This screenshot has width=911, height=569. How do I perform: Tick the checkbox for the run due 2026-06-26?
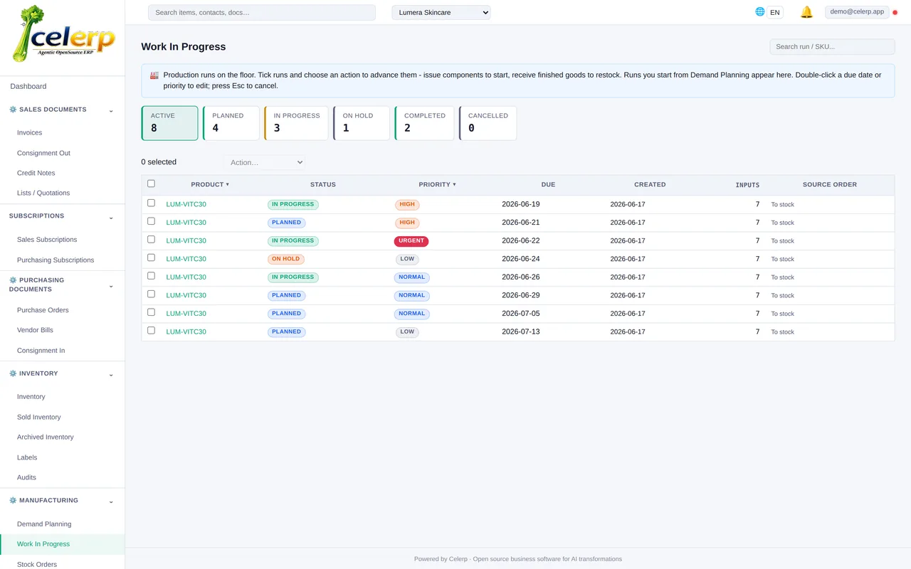(151, 276)
